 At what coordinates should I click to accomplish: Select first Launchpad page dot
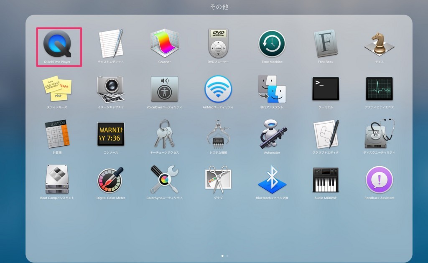pyautogui.click(x=222, y=256)
